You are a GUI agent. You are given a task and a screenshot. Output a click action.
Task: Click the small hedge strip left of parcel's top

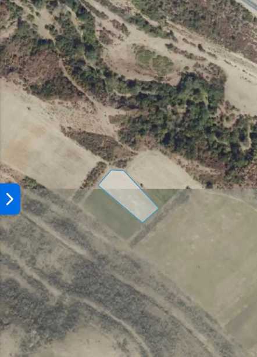[x=94, y=175]
